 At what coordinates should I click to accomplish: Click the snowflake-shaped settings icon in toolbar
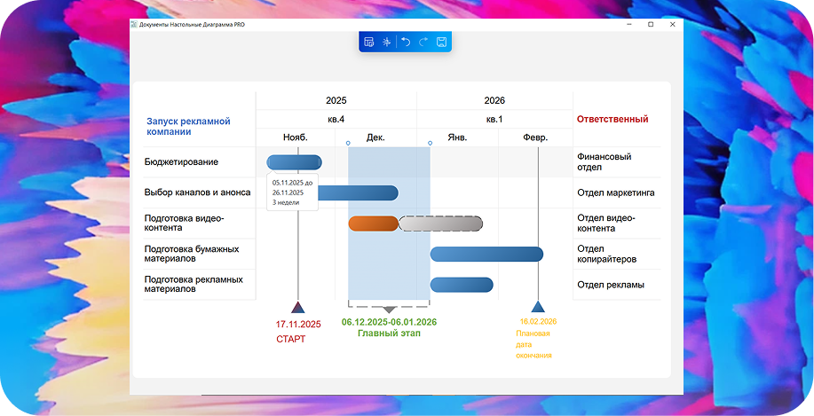tap(386, 42)
